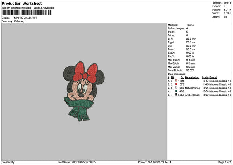Click the Minnie embroidery design preview
This screenshot has height=165, width=233.
point(84,91)
